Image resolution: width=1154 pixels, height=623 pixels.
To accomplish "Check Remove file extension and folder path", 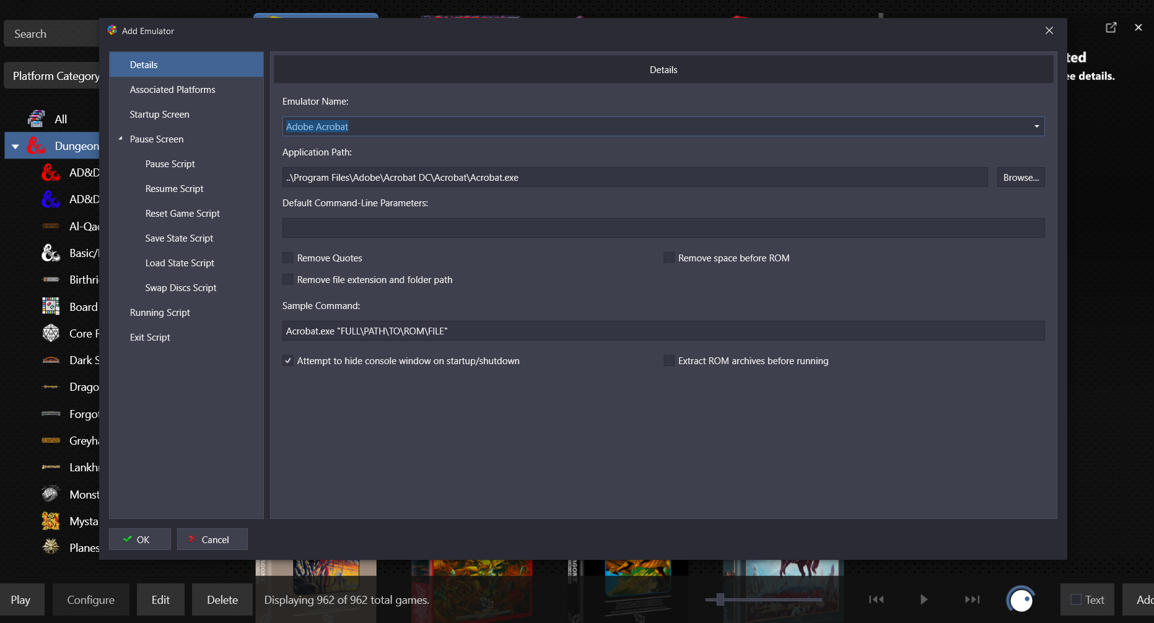I will tap(288, 279).
